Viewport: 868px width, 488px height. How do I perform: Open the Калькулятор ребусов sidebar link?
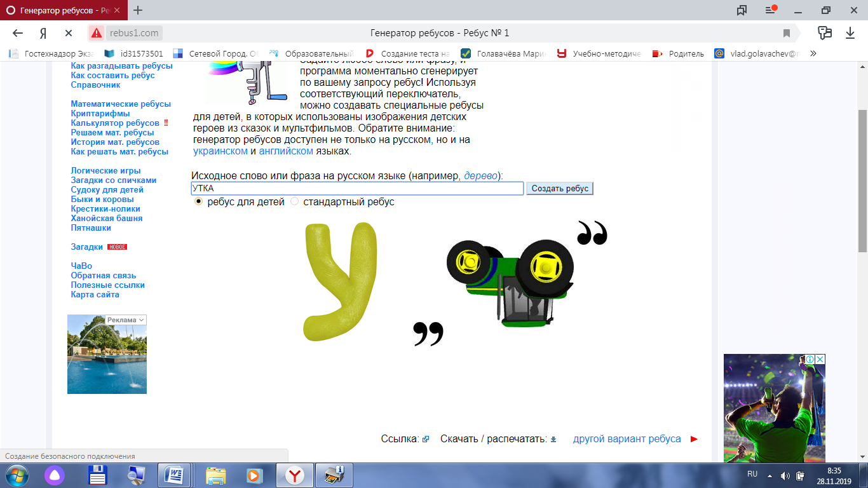(x=115, y=123)
